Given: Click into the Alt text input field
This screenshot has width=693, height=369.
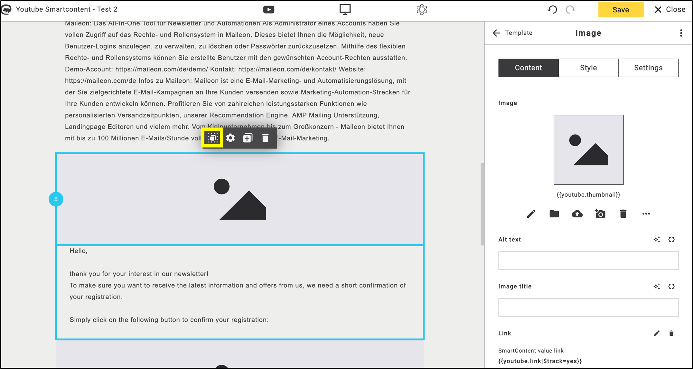Looking at the screenshot, I should 588,260.
